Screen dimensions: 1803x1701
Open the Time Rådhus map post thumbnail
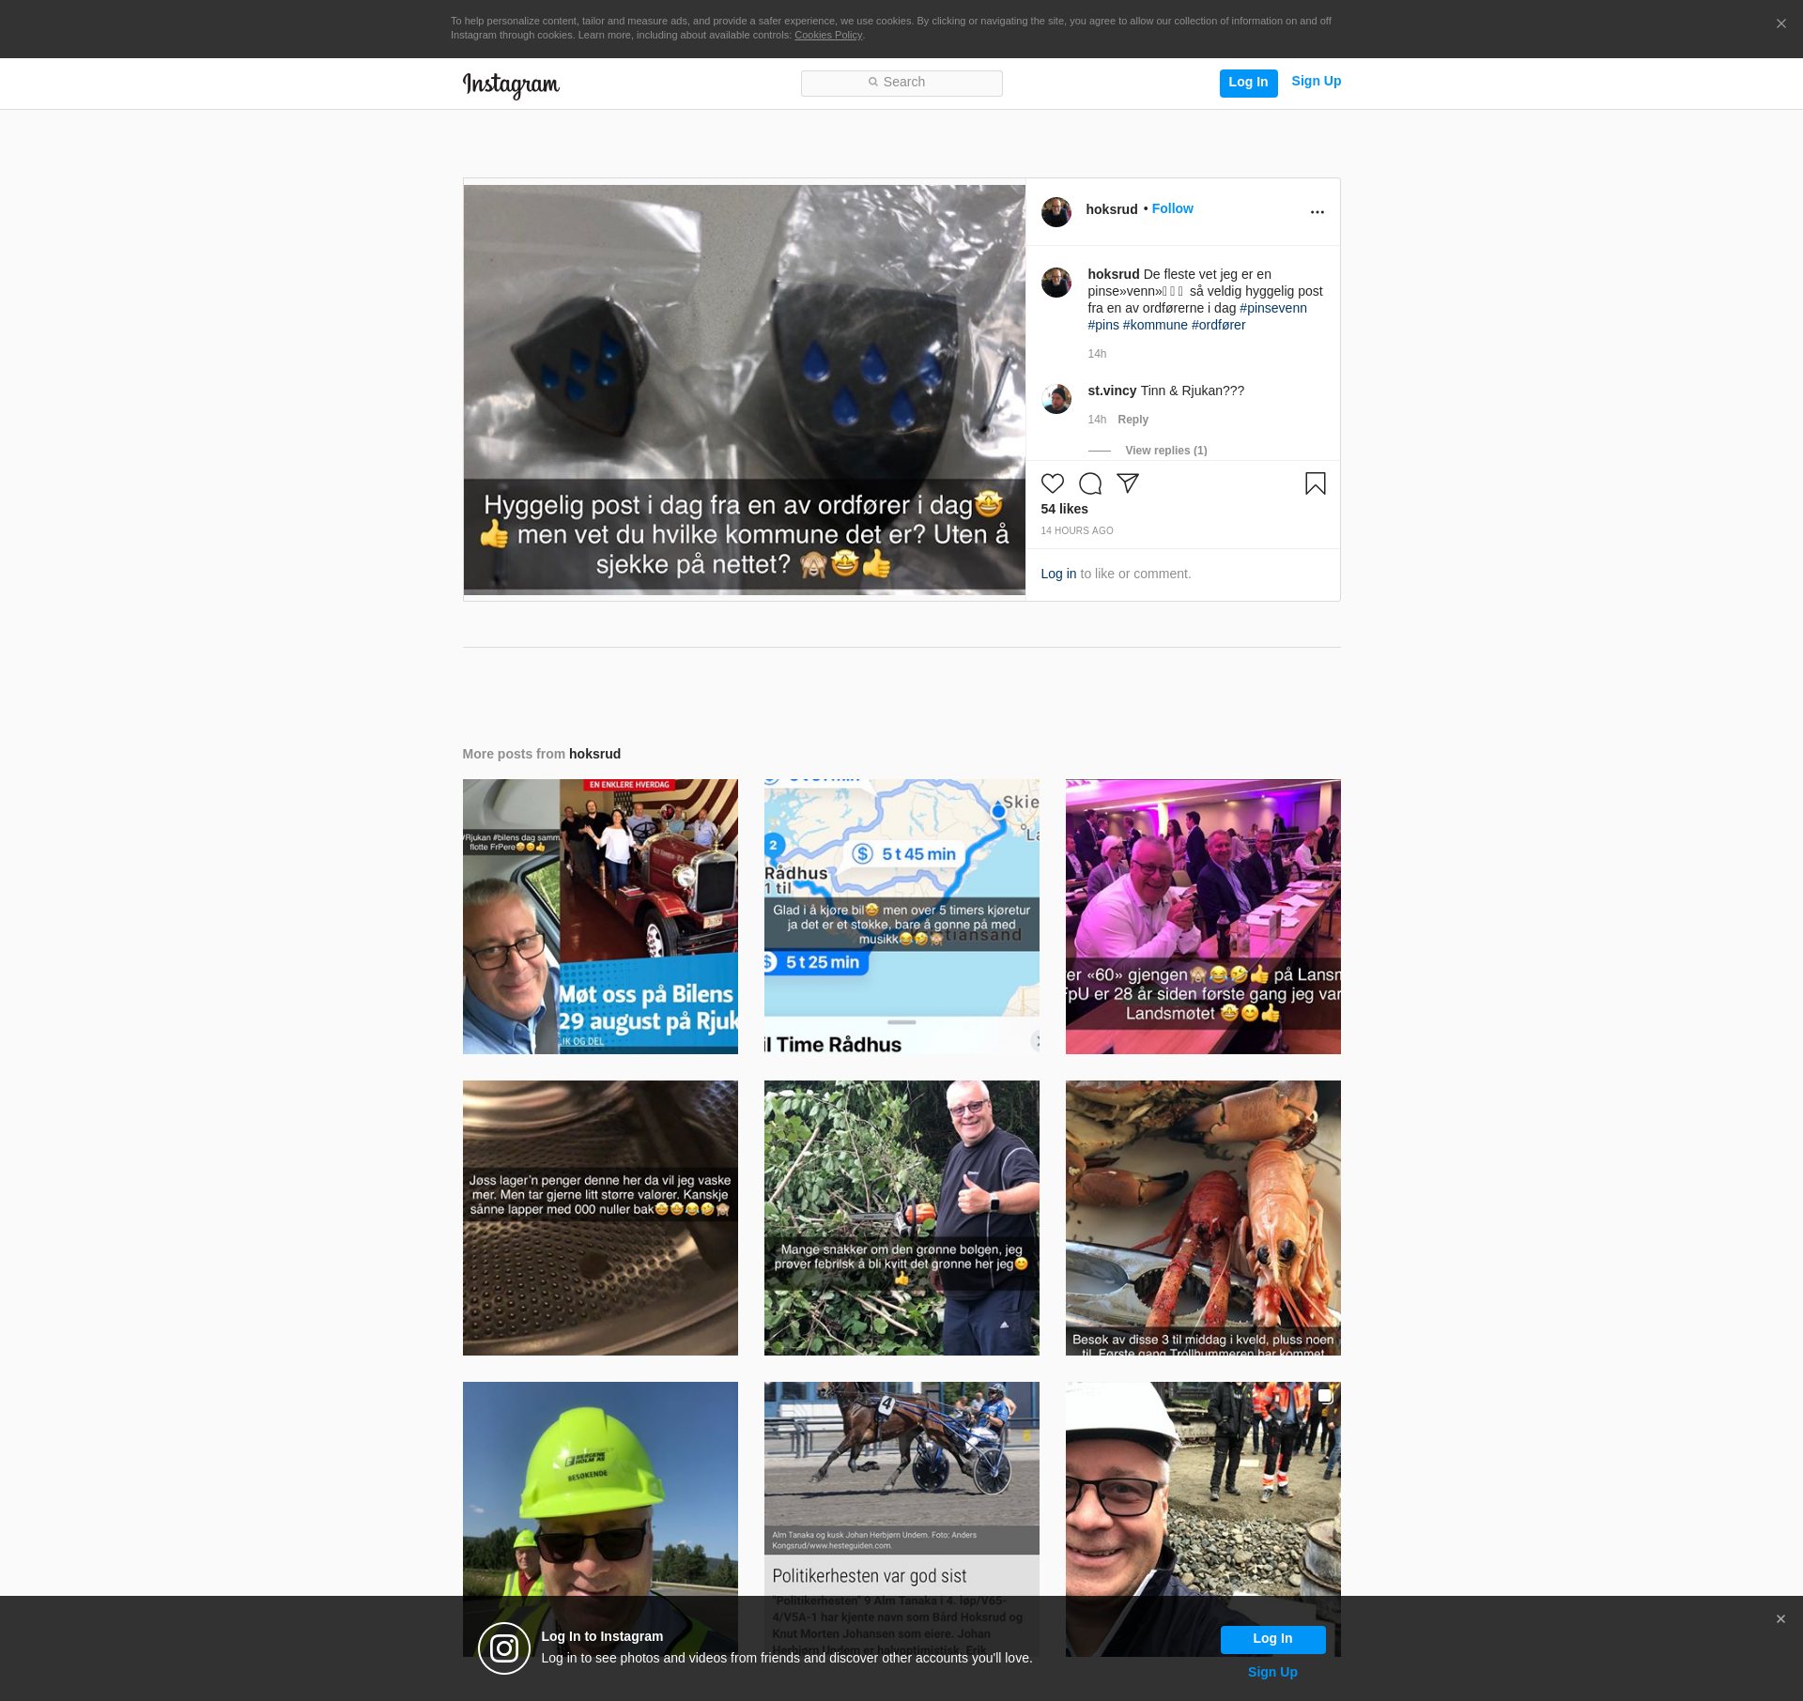pos(901,916)
